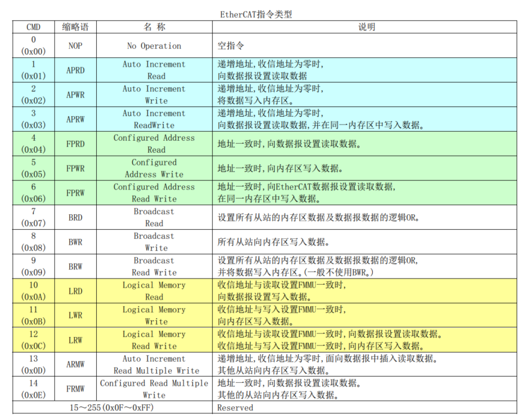Click the 'FRMW' abbreviation cell
Viewport: 522px width, 417px height.
tap(75, 389)
